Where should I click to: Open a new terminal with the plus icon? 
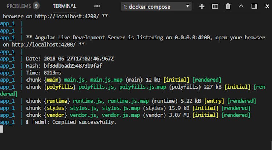202,6
